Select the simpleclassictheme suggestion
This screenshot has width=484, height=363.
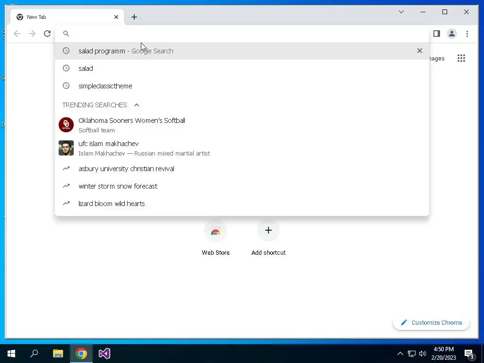242,86
